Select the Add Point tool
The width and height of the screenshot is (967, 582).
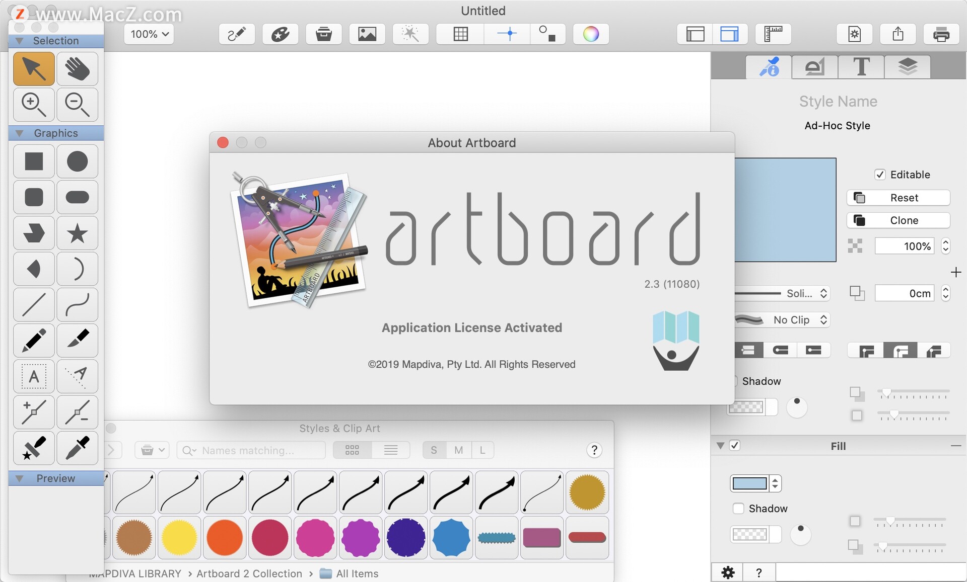[x=34, y=412]
